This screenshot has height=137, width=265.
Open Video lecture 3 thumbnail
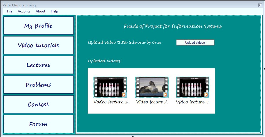point(192,87)
